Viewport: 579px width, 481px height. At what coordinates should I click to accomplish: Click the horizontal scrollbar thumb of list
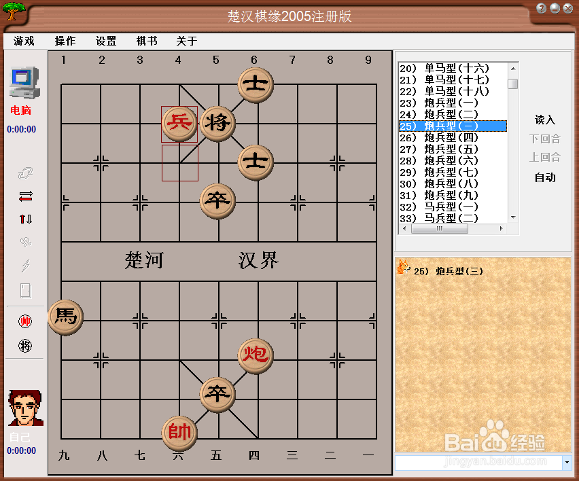440,228
